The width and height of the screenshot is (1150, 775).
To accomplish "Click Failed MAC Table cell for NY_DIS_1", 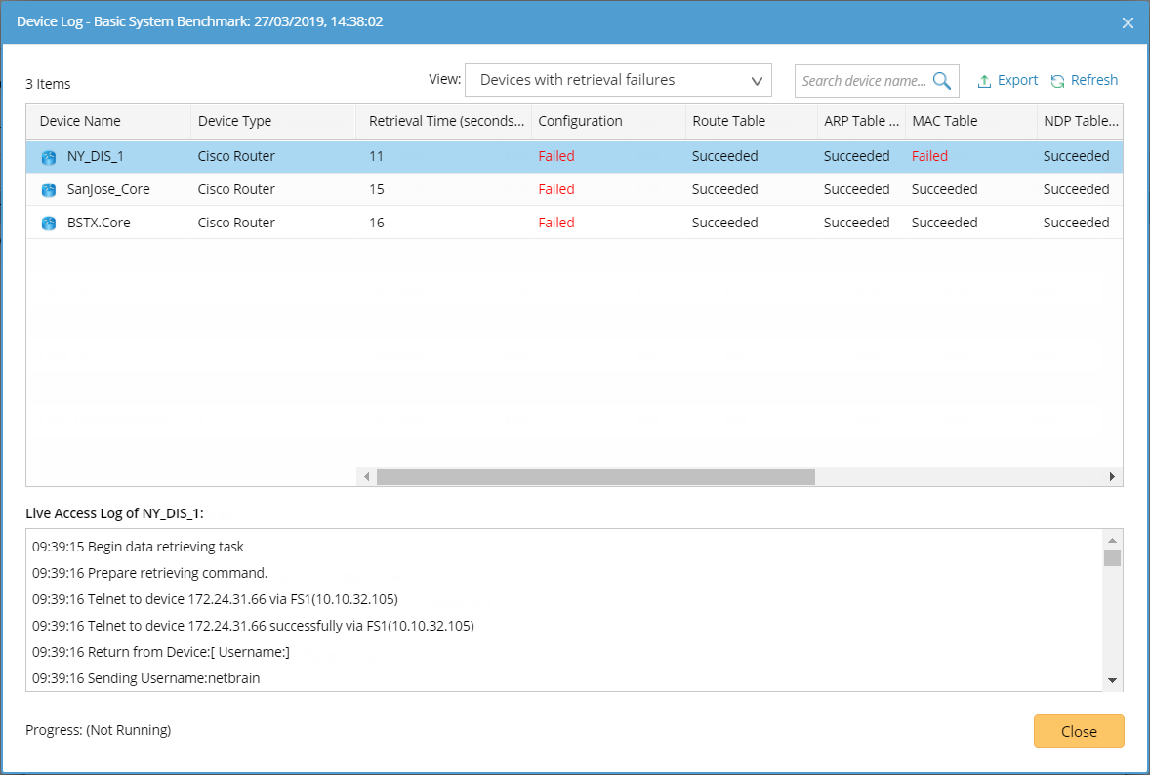I will click(x=929, y=156).
